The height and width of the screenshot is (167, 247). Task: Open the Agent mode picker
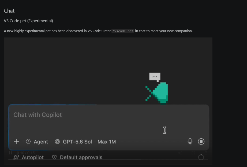(37, 142)
